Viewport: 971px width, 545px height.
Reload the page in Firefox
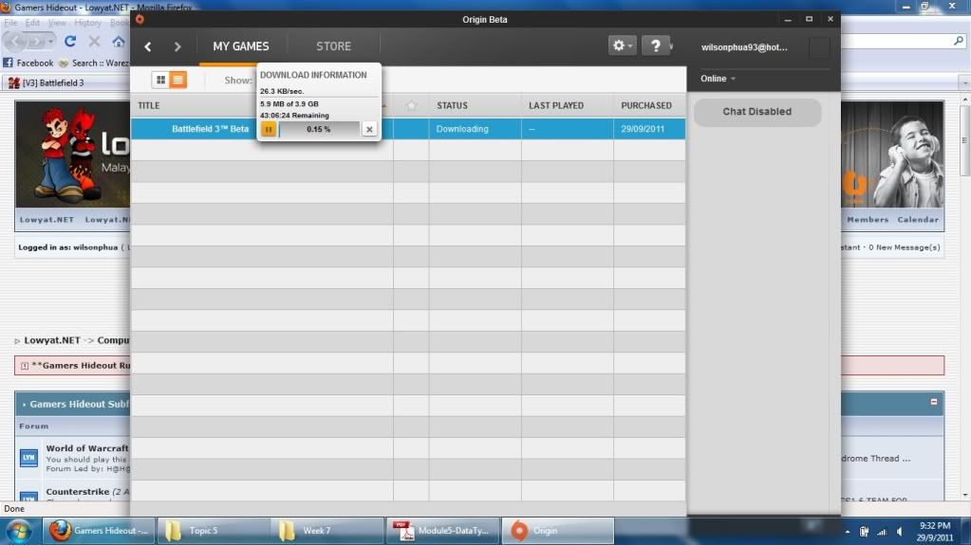pyautogui.click(x=70, y=42)
